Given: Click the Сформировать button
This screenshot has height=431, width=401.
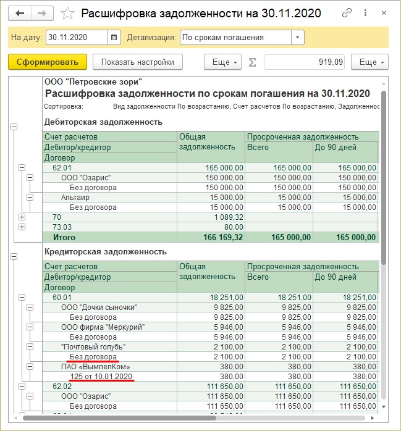Looking at the screenshot, I should point(48,62).
